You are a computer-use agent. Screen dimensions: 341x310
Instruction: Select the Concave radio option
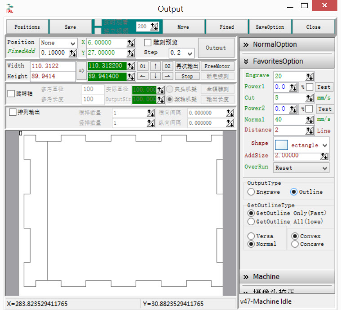(x=295, y=244)
